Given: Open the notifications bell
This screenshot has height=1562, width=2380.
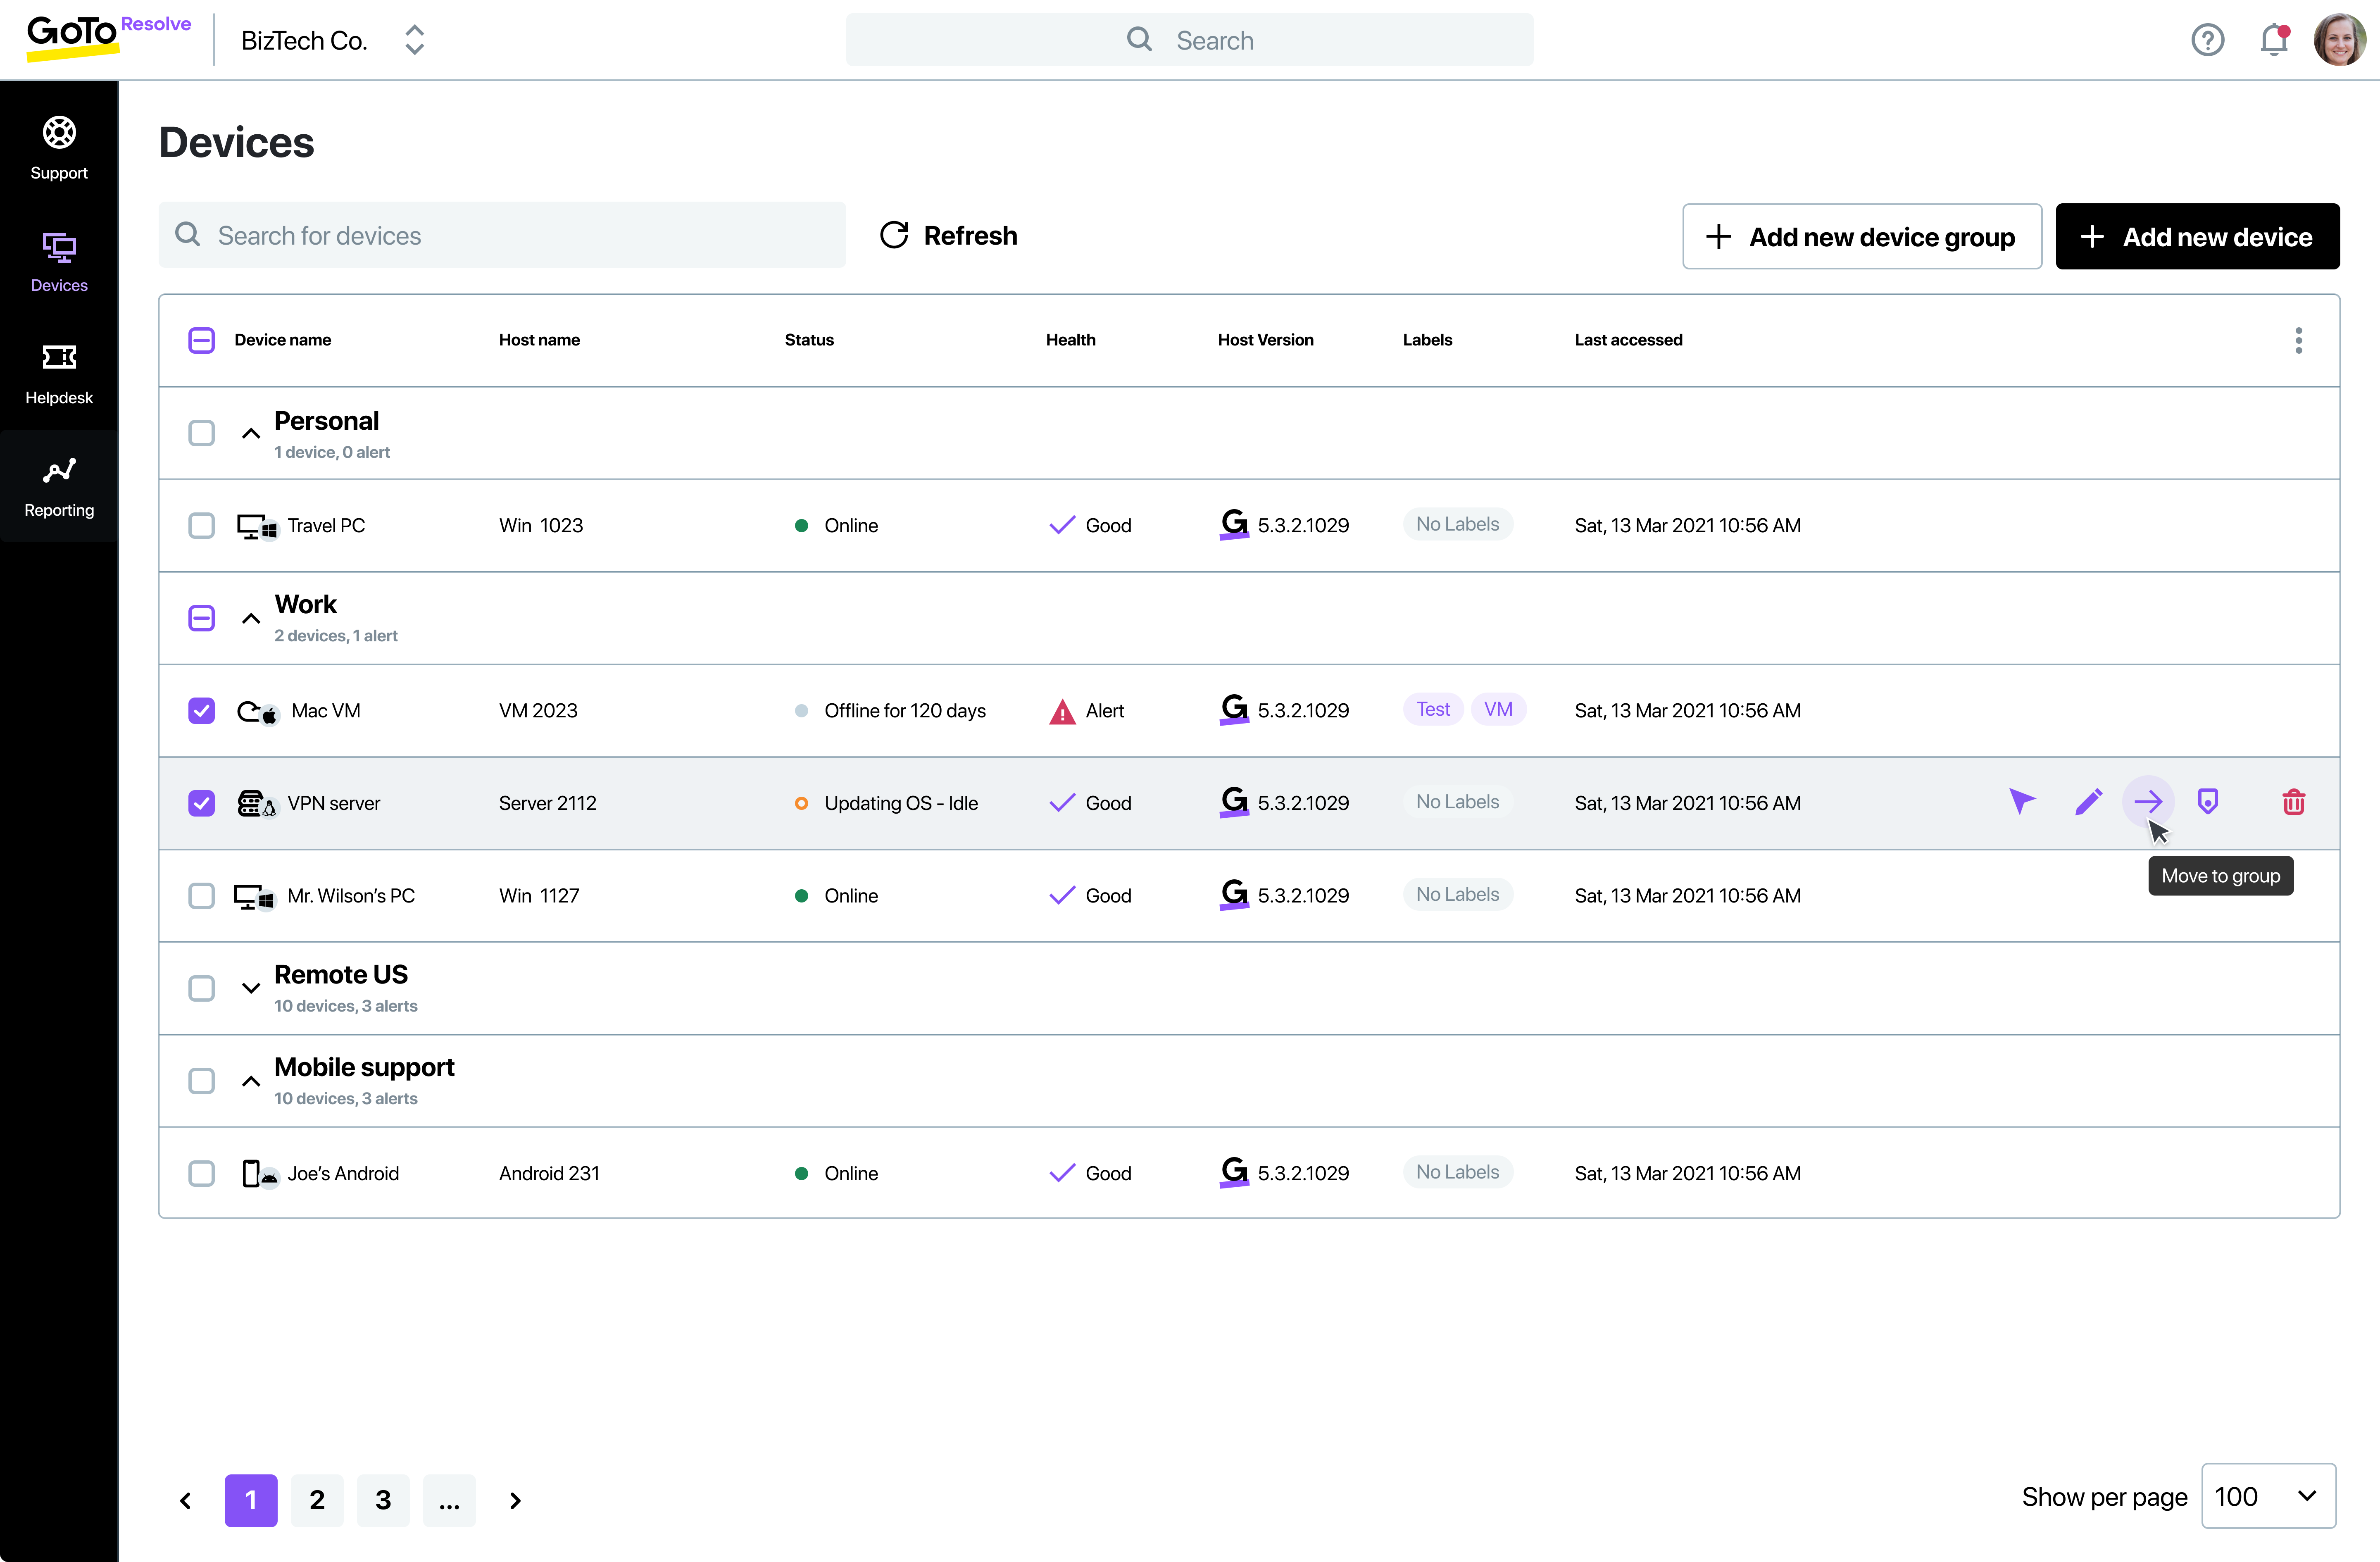Looking at the screenshot, I should click(2273, 40).
